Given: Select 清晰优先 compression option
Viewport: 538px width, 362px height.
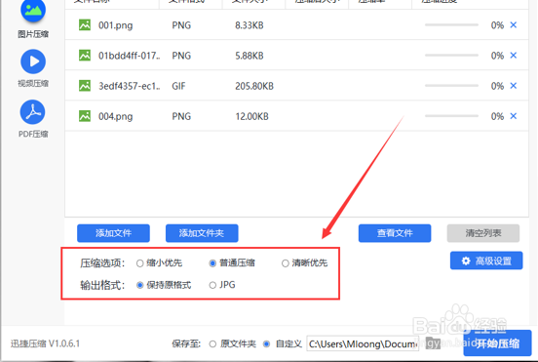Looking at the screenshot, I should (x=286, y=263).
